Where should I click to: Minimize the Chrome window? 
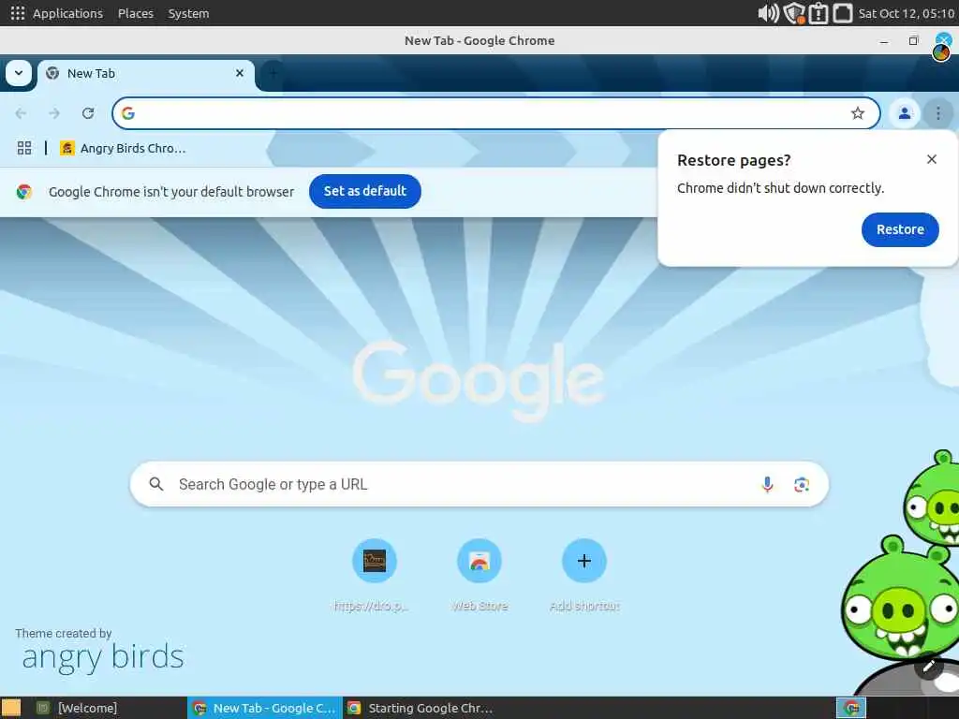coord(884,41)
